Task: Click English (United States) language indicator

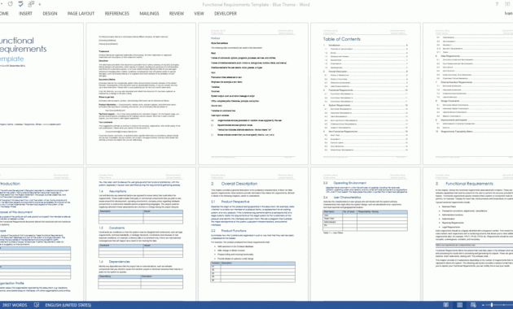Action: 68,305
